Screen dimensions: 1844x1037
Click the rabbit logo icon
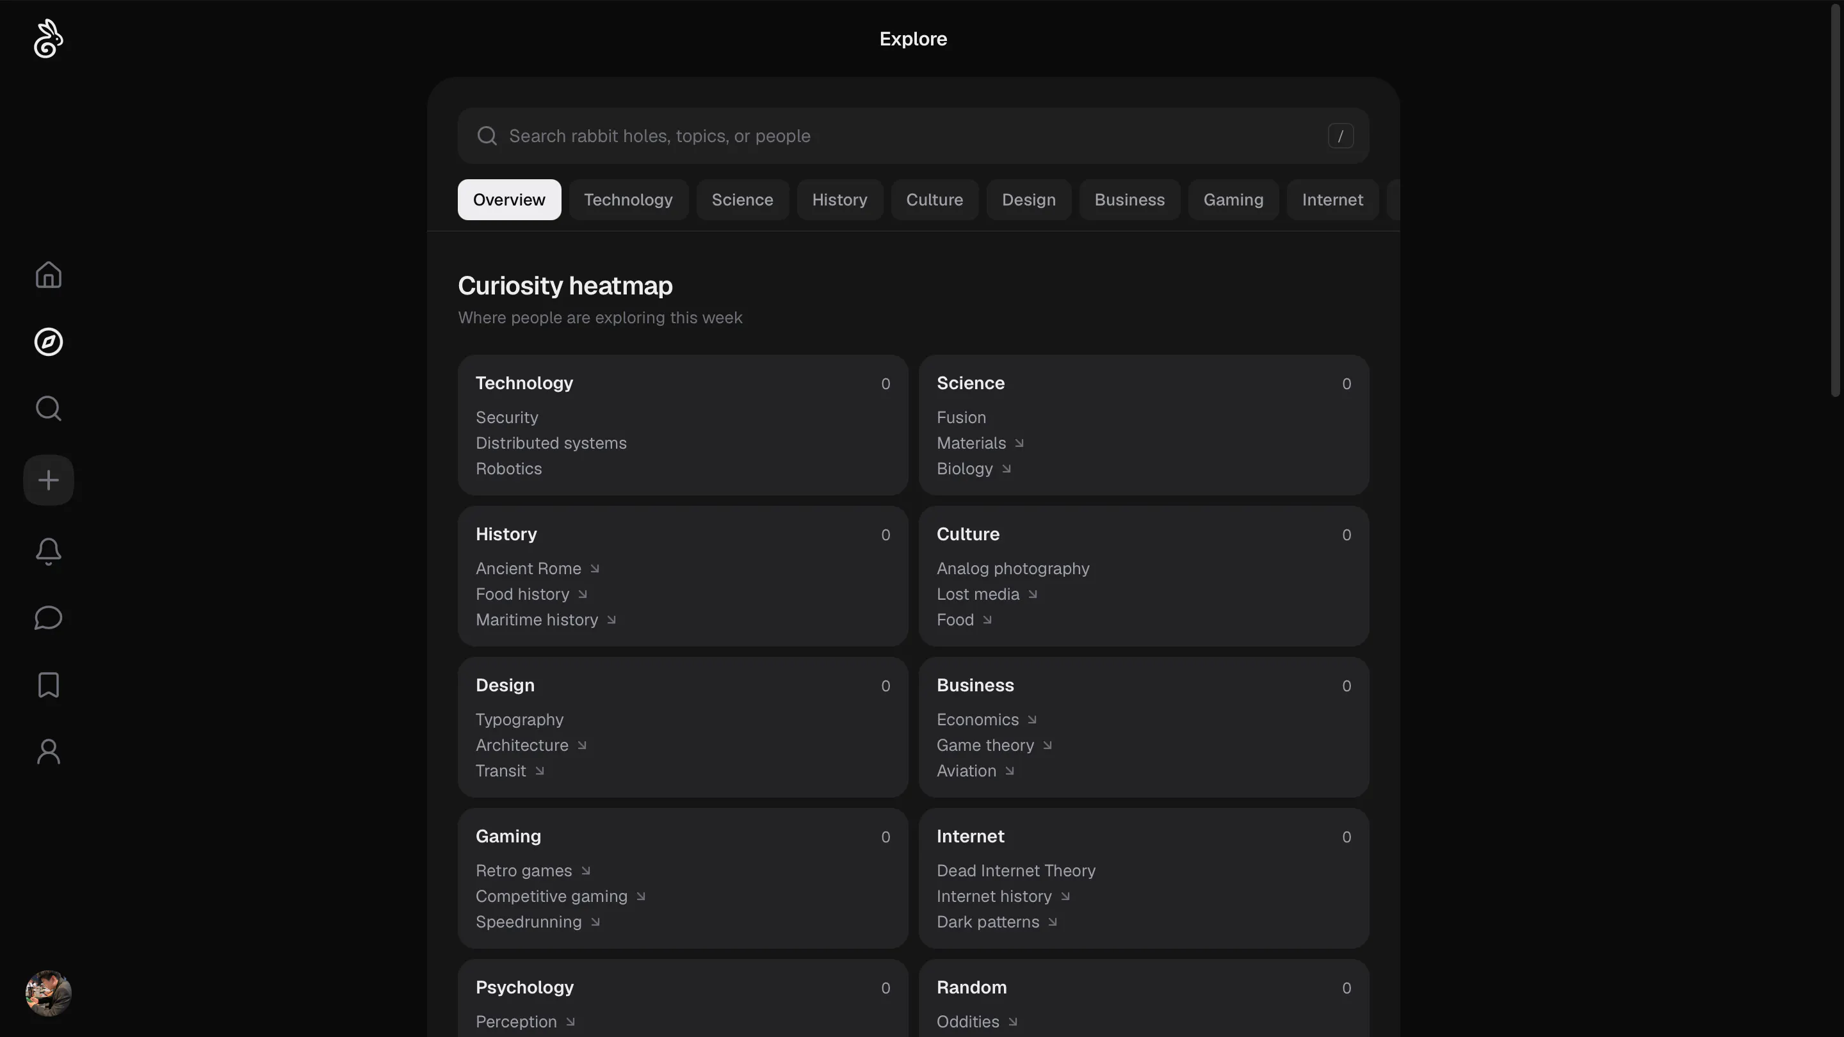(48, 38)
